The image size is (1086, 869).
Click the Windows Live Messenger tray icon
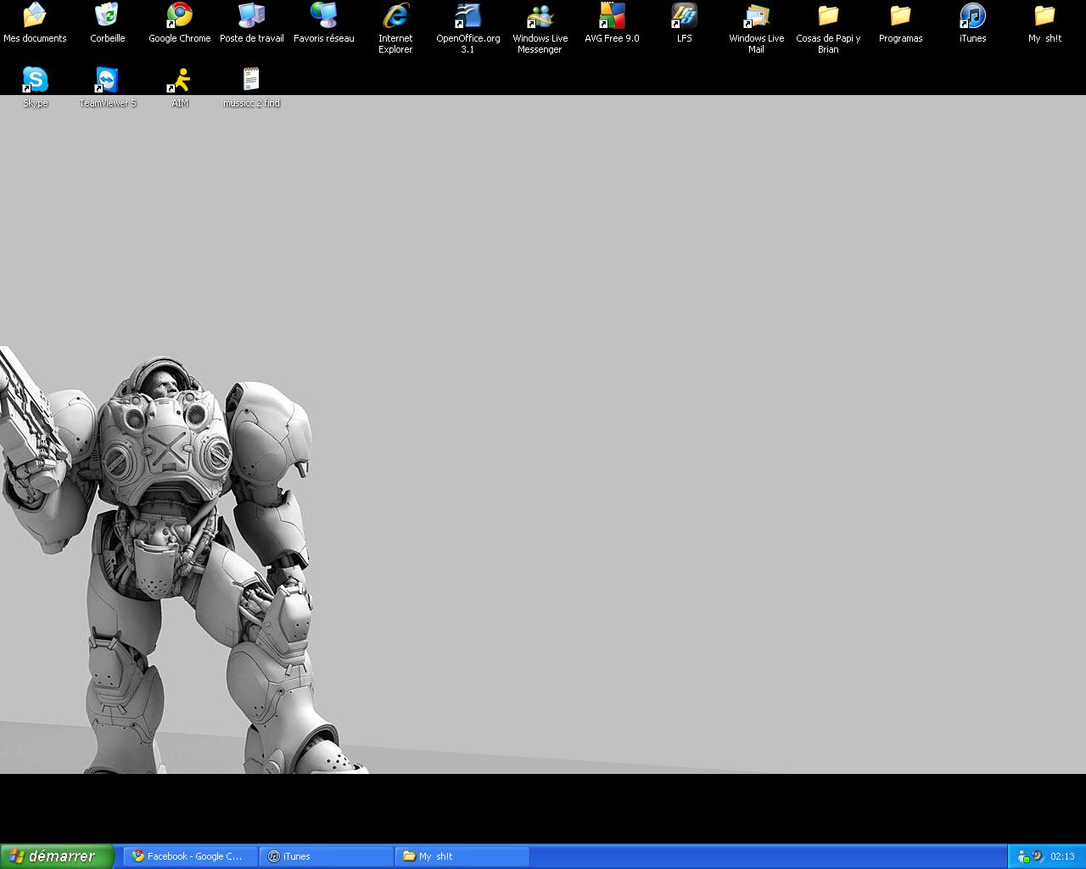(x=1023, y=856)
